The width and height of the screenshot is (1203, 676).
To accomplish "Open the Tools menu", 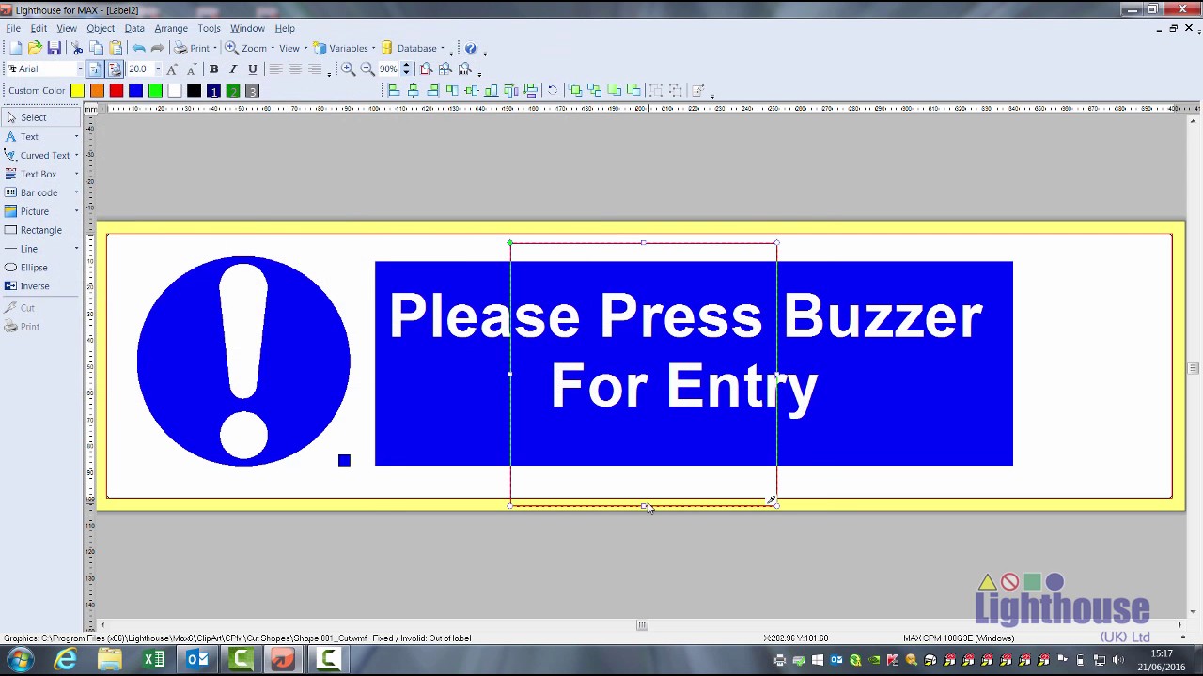I will 209,28.
